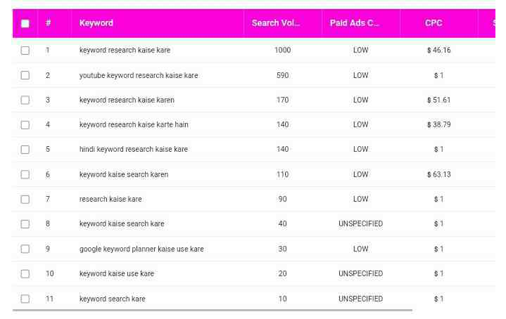The height and width of the screenshot is (319, 506).
Task: Sort table by CPC column
Action: pyautogui.click(x=434, y=23)
